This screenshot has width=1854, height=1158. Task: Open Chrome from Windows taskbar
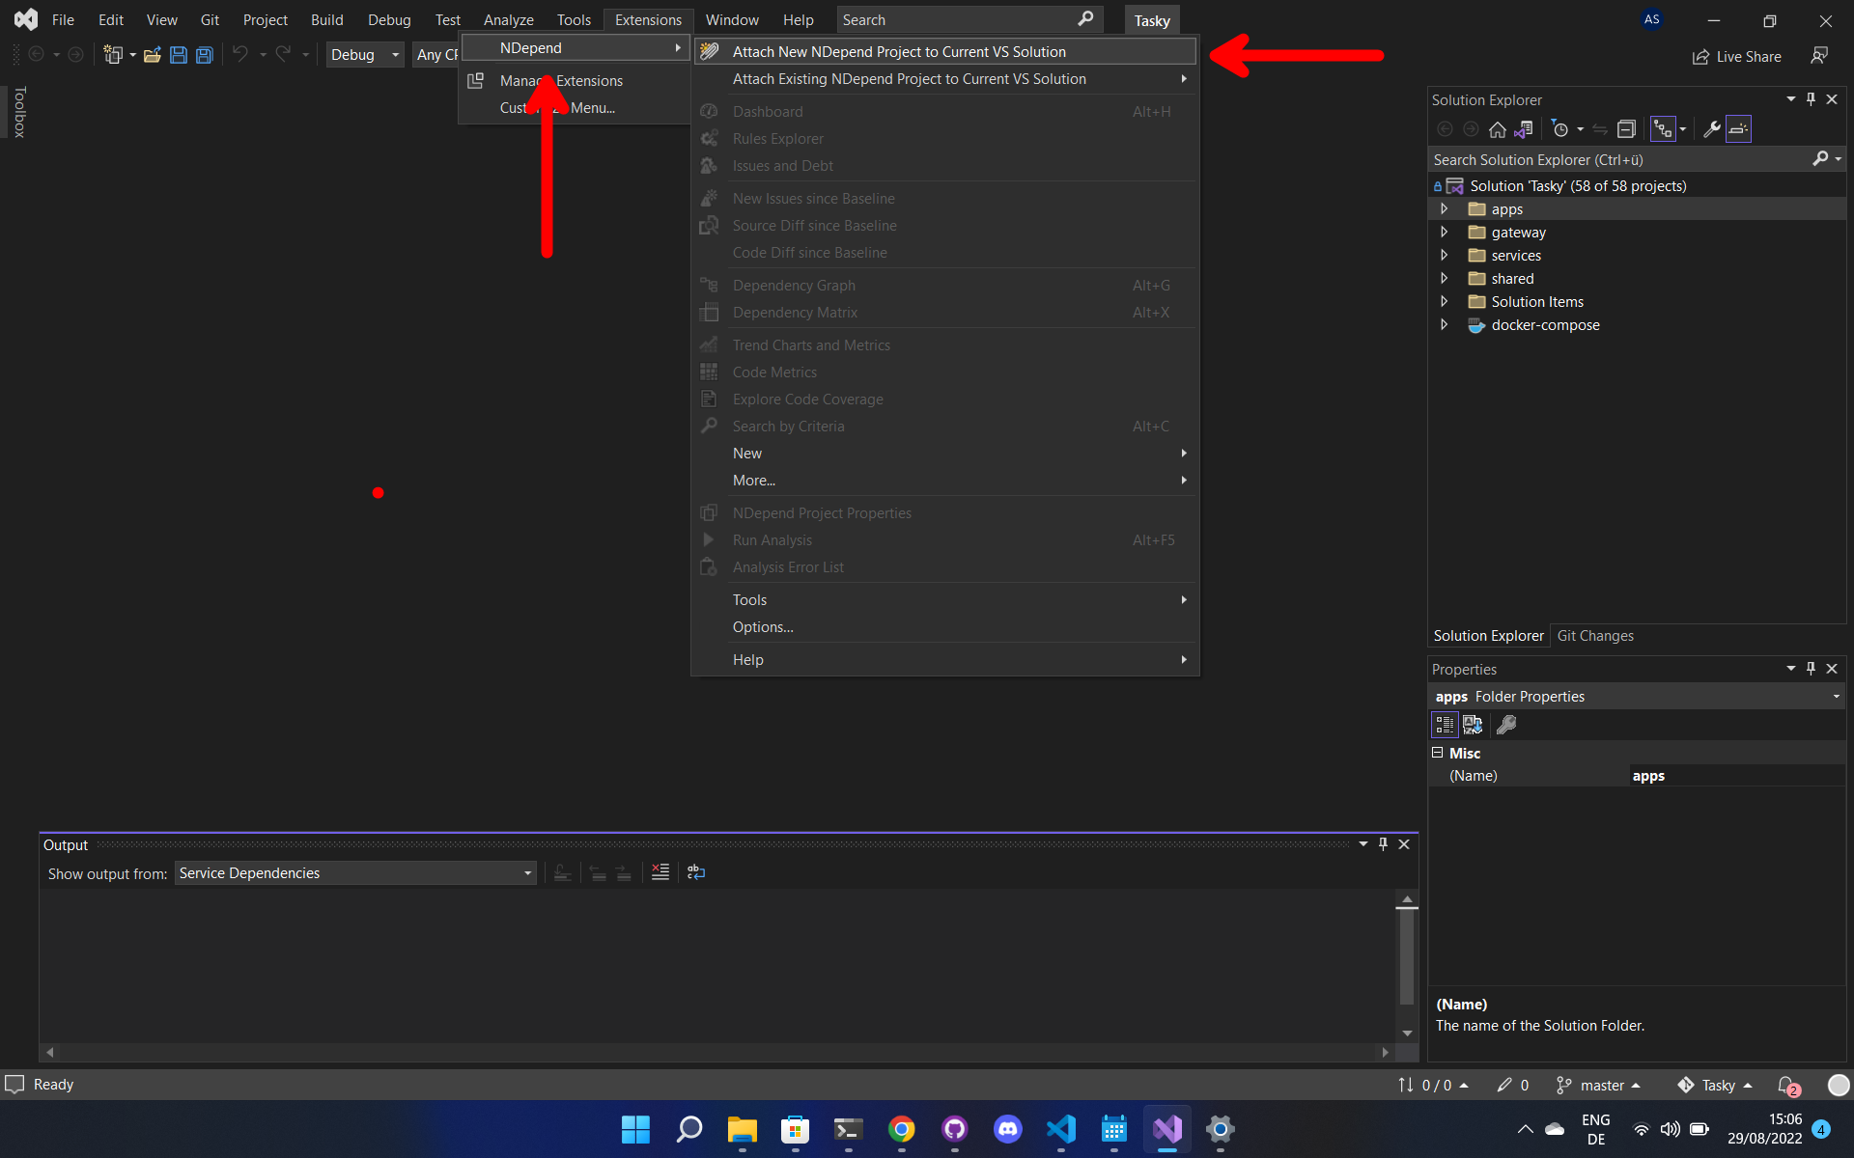(x=901, y=1129)
